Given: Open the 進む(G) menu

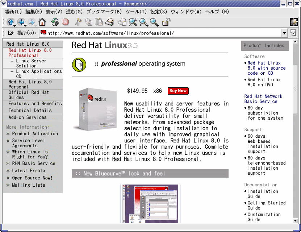Looking at the screenshot, I should click(74, 12).
